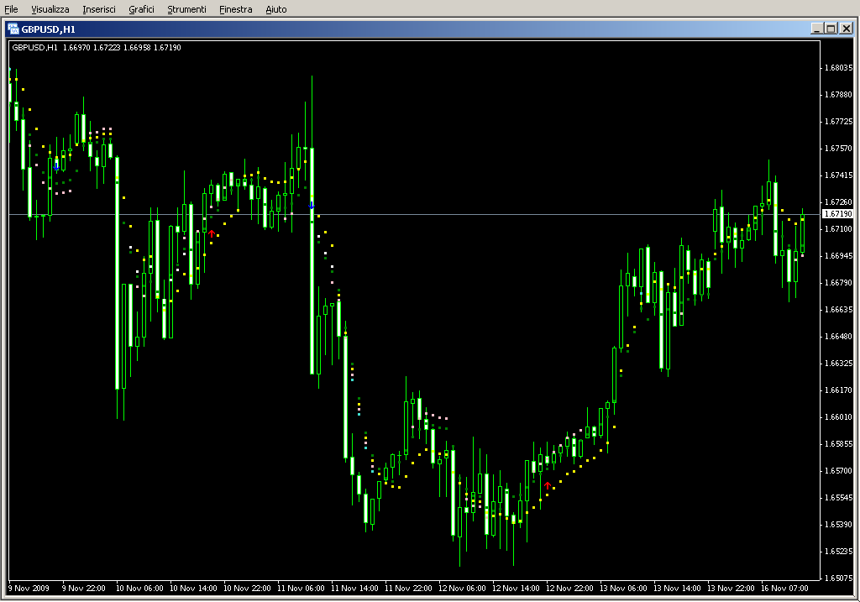Click red buy arrow near 10 Nov 22:00
The image size is (860, 602).
212,233
